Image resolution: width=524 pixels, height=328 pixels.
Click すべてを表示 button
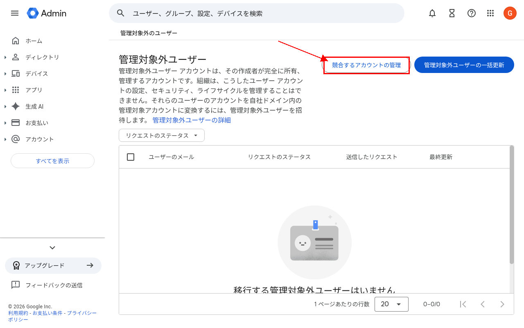[x=52, y=161]
